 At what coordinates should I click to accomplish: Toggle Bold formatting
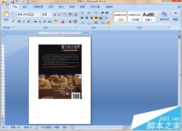coord(19,21)
